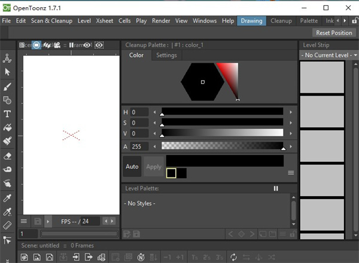Select the Style Picker eyedropper tool
Image resolution: width=359 pixels, height=263 pixels.
pos(8,197)
